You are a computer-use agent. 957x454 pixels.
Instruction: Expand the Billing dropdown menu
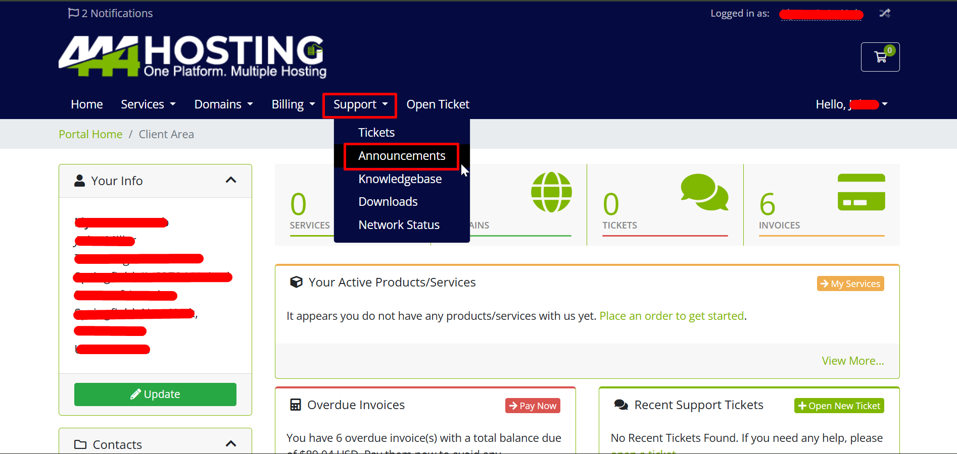pyautogui.click(x=293, y=104)
